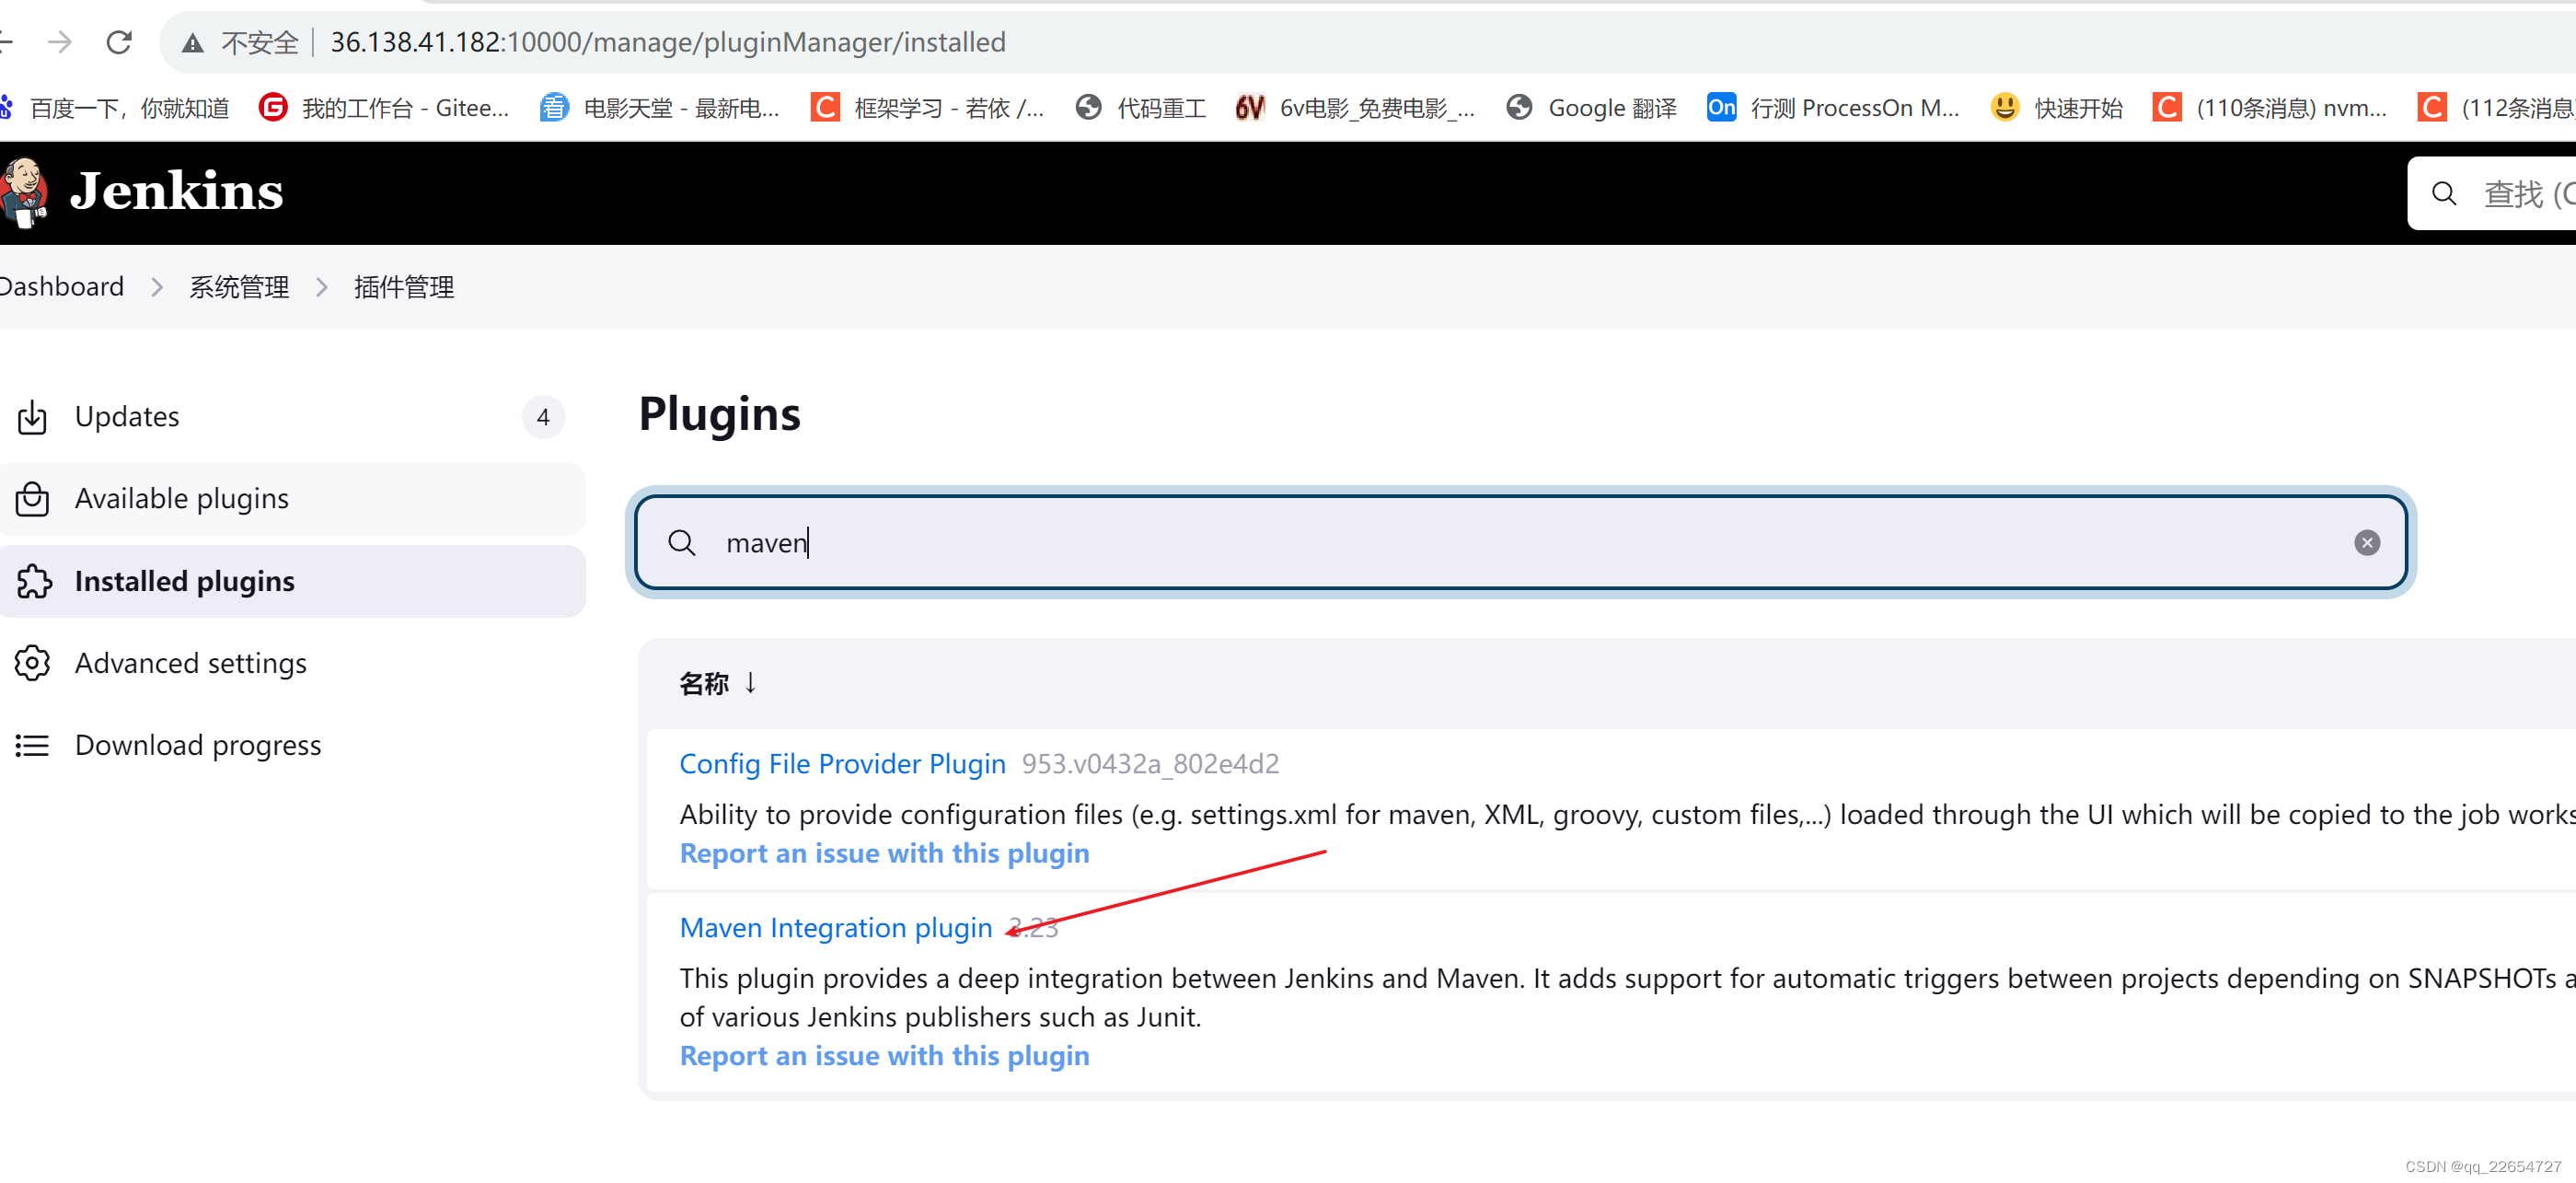The width and height of the screenshot is (2576, 1183).
Task: Open the 代码重工 bookmark
Action: 1141,107
